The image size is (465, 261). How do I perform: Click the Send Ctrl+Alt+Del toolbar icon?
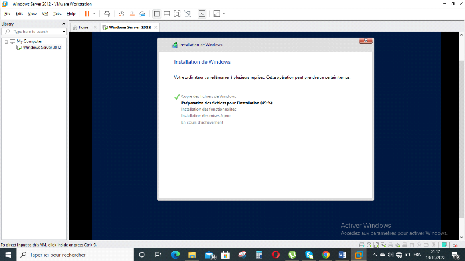tap(107, 13)
